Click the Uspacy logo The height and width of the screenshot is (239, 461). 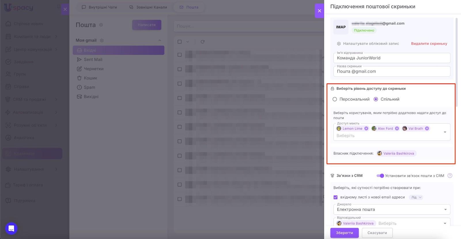(19, 7)
